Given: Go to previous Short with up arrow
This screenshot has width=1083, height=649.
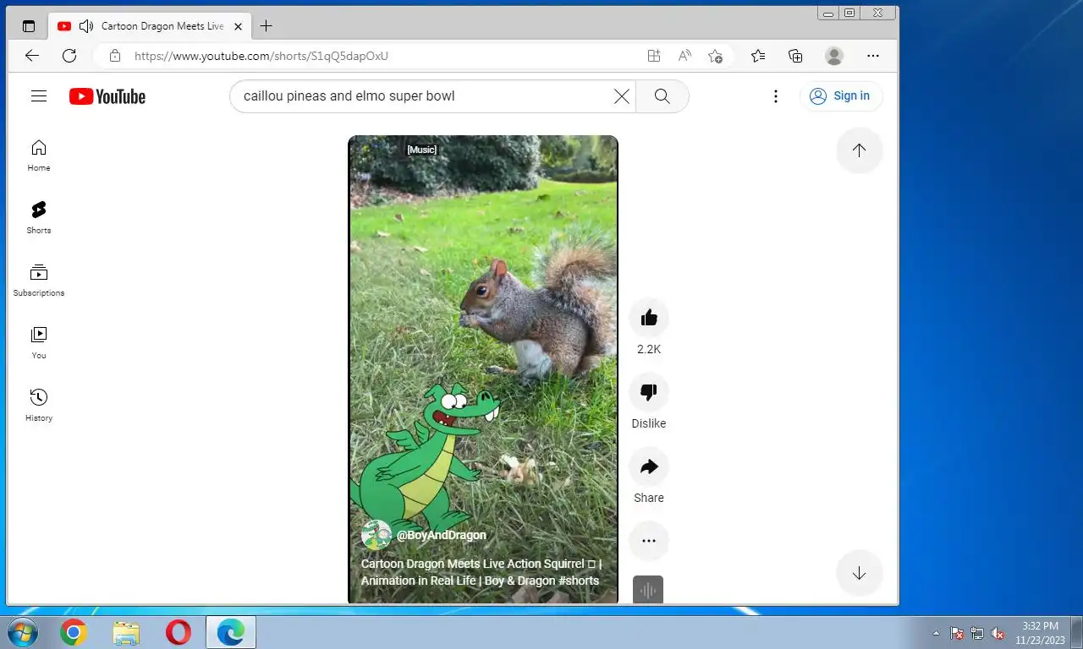Looking at the screenshot, I should (x=859, y=150).
